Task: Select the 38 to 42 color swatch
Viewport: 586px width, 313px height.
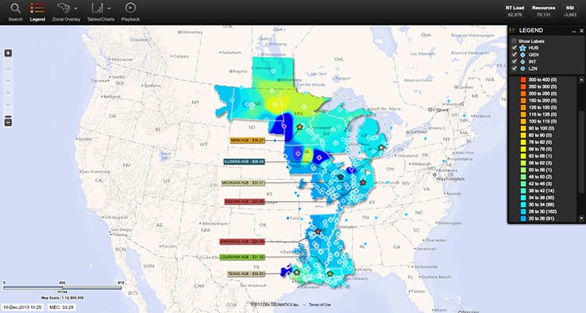Action: pos(523,190)
